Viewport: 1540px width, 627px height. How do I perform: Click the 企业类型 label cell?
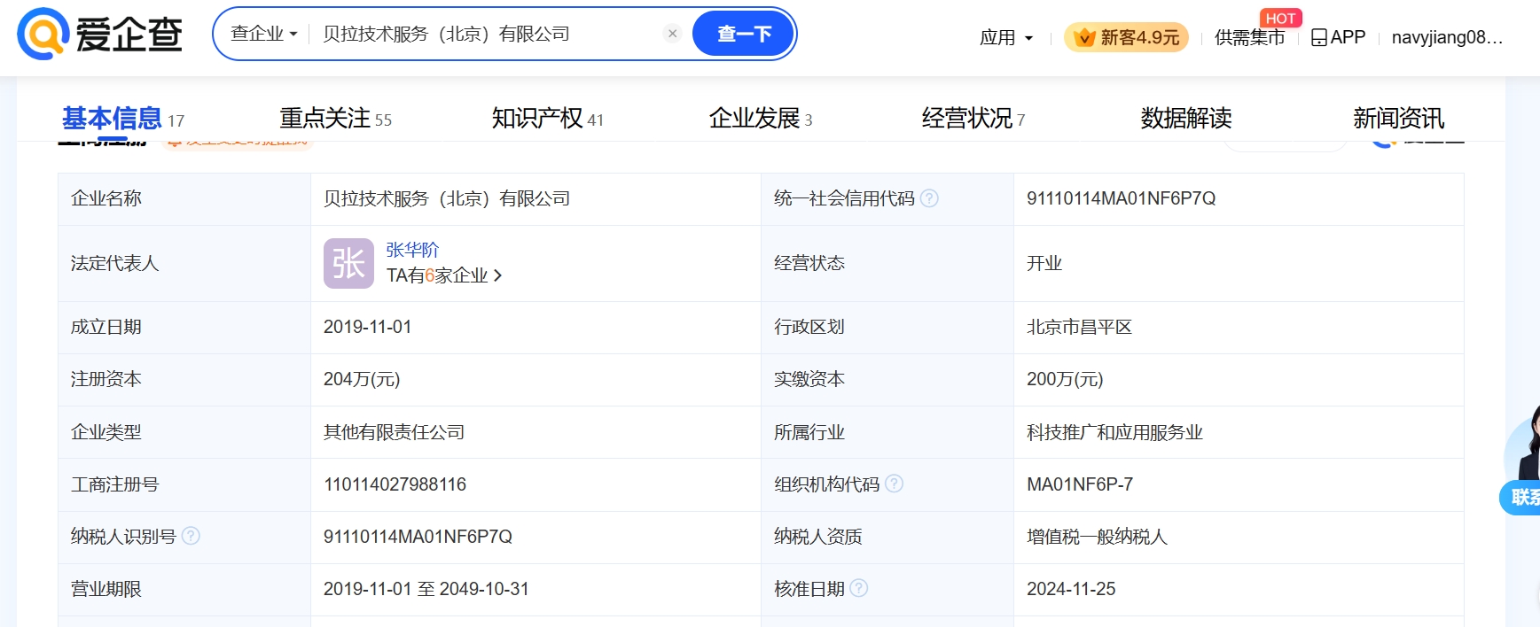[184, 432]
